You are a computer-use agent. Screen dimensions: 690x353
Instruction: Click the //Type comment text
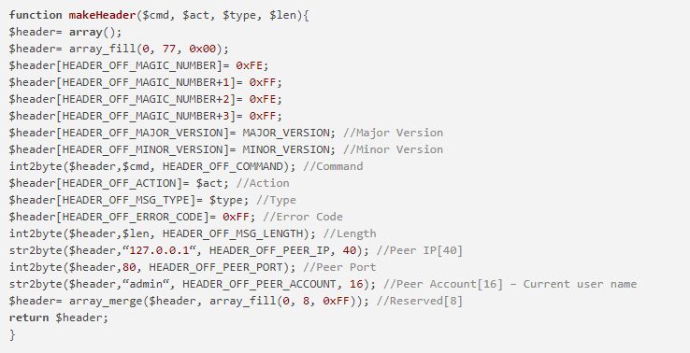click(276, 200)
